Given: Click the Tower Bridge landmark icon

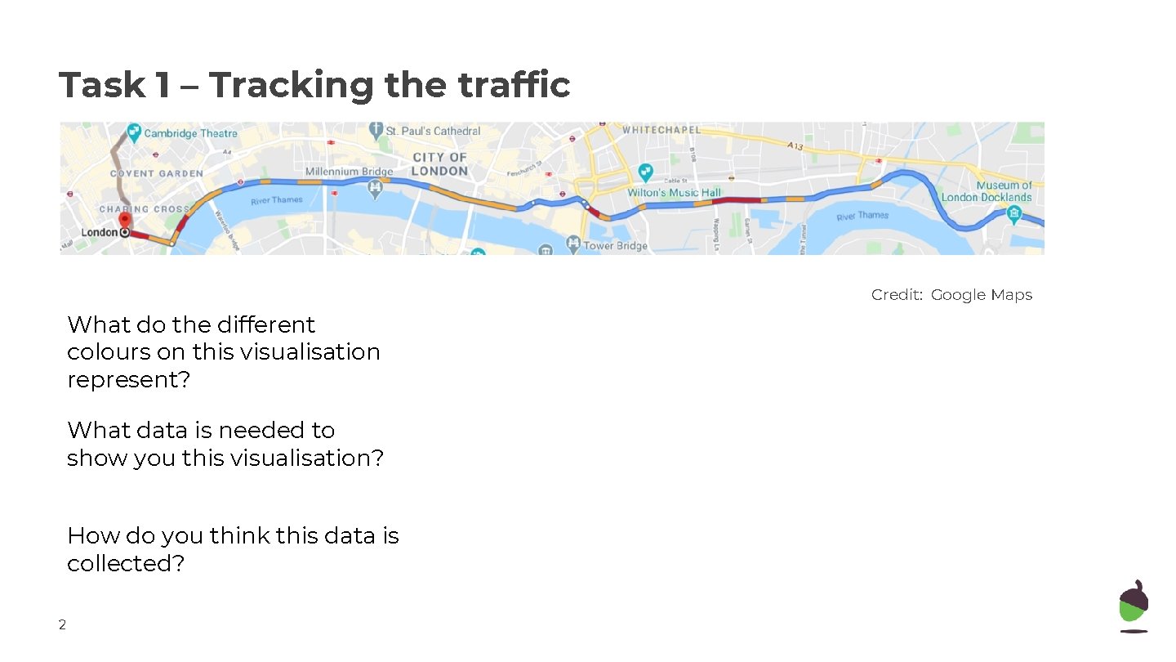Looking at the screenshot, I should (x=573, y=244).
